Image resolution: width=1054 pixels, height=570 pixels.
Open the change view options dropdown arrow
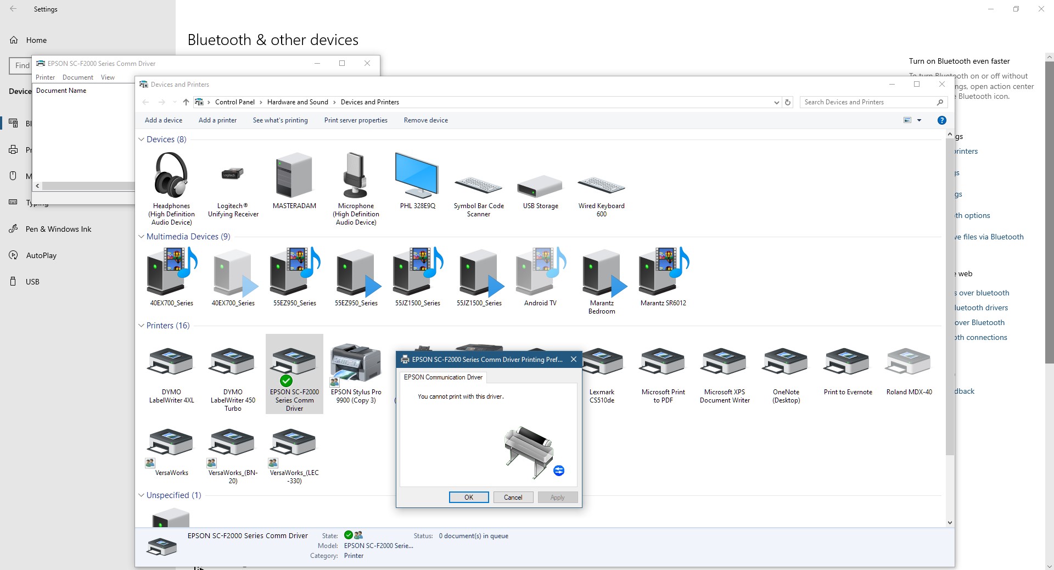point(919,120)
